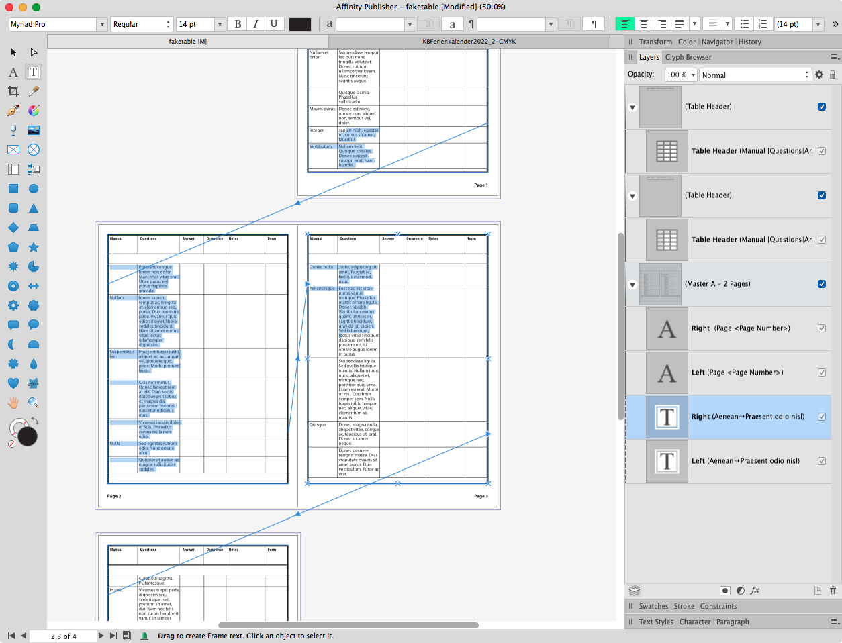842x643 pixels.
Task: Uncheck the top Table Header layer visibility
Action: click(821, 106)
